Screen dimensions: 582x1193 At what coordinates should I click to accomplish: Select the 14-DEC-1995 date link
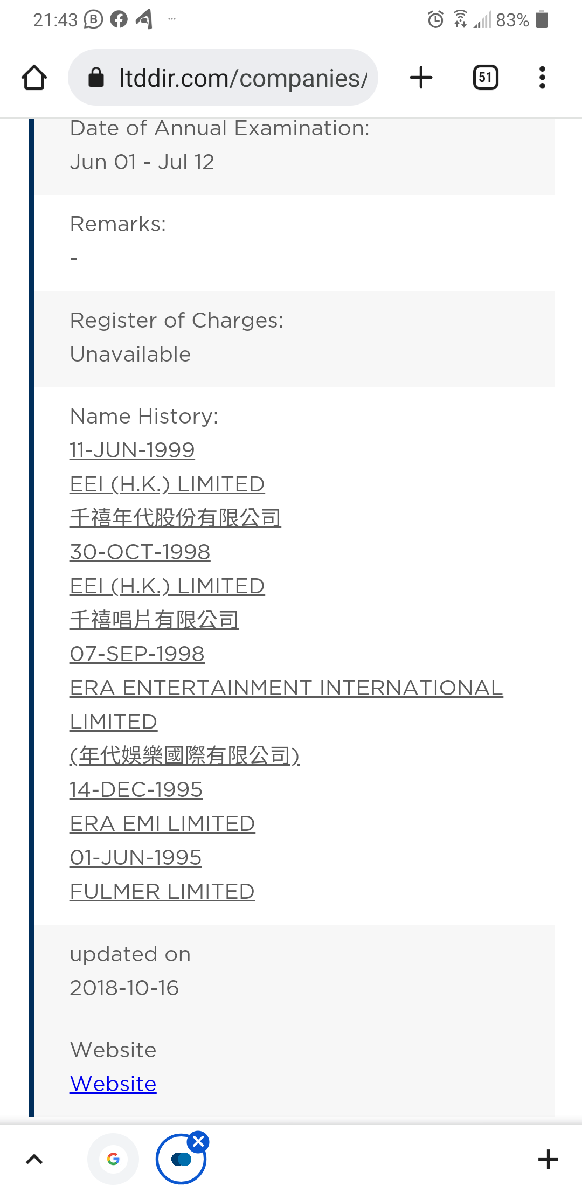pos(136,789)
